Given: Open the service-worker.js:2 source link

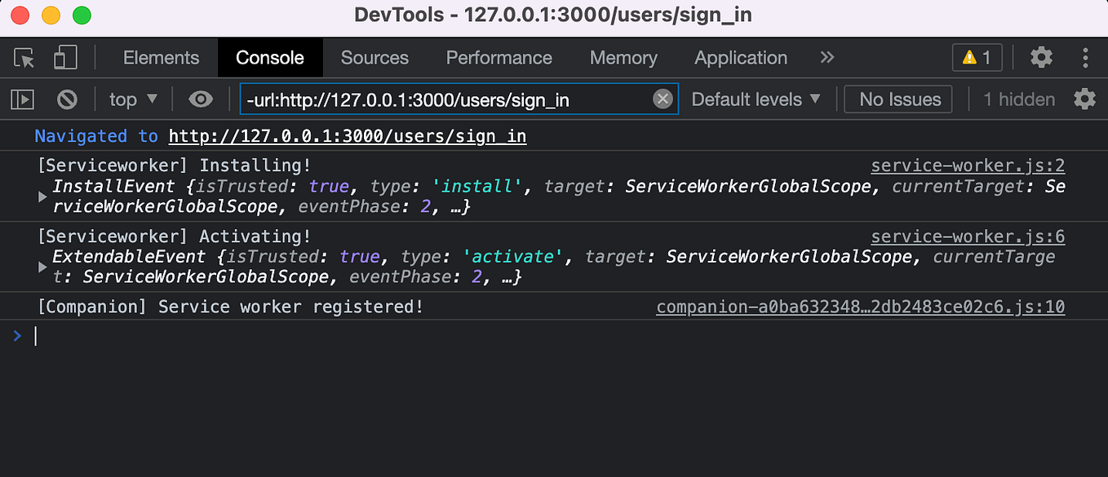Looking at the screenshot, I should tap(968, 165).
